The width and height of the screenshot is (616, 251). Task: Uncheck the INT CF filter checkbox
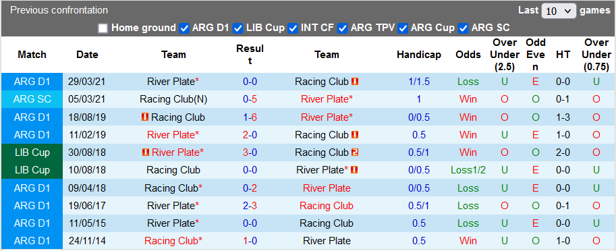click(293, 28)
